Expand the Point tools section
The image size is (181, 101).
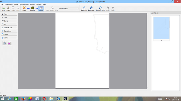[x=9, y=14]
